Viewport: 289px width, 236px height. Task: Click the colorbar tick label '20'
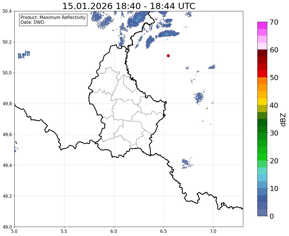[x=274, y=161]
